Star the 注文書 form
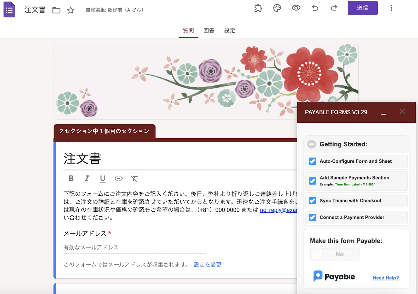418x294 pixels. [x=71, y=10]
